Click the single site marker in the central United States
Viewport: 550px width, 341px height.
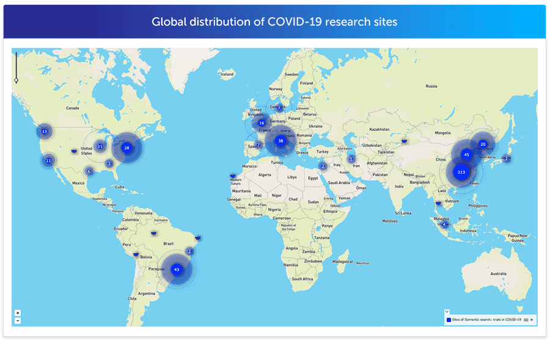pos(74,151)
